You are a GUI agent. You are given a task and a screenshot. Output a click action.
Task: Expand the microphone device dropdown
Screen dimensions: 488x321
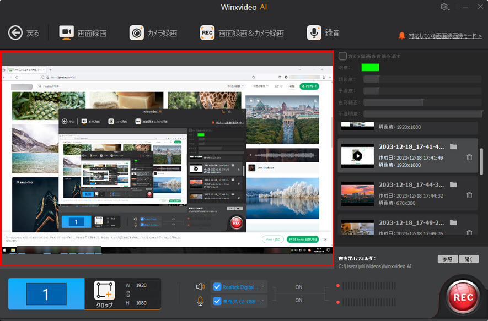point(263,301)
